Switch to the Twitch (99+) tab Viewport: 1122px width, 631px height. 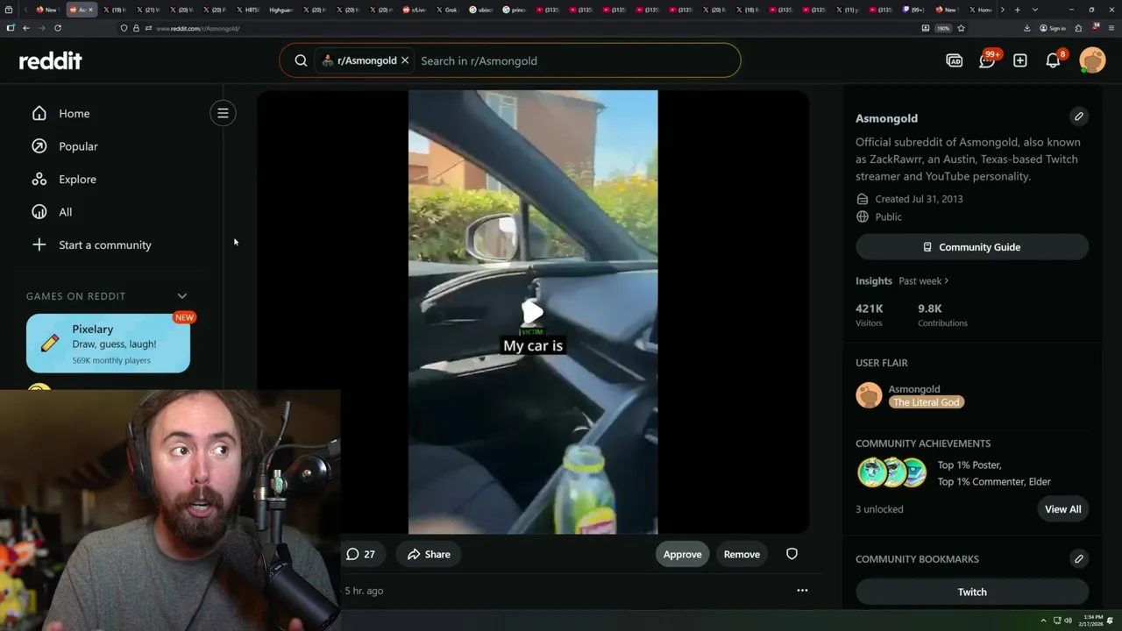click(913, 10)
